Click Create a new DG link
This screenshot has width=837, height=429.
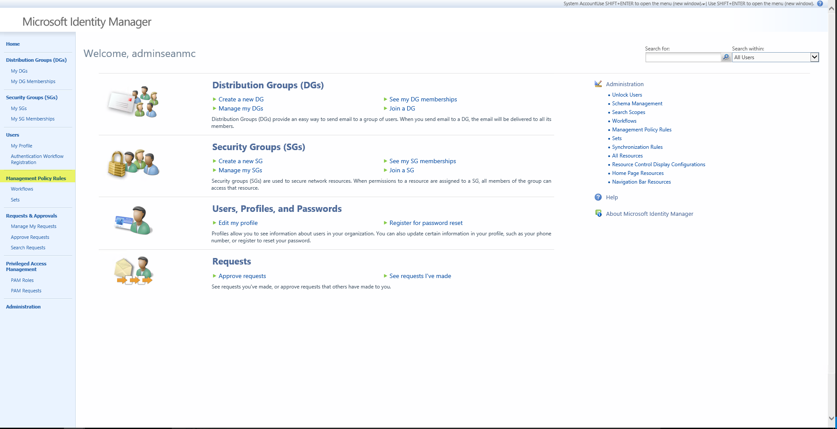[241, 99]
